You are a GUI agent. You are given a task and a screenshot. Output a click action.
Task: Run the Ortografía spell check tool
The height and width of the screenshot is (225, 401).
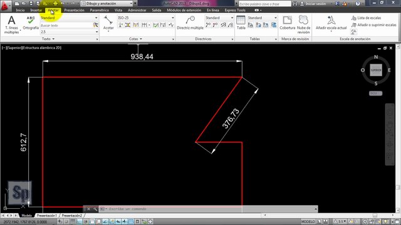(x=31, y=23)
